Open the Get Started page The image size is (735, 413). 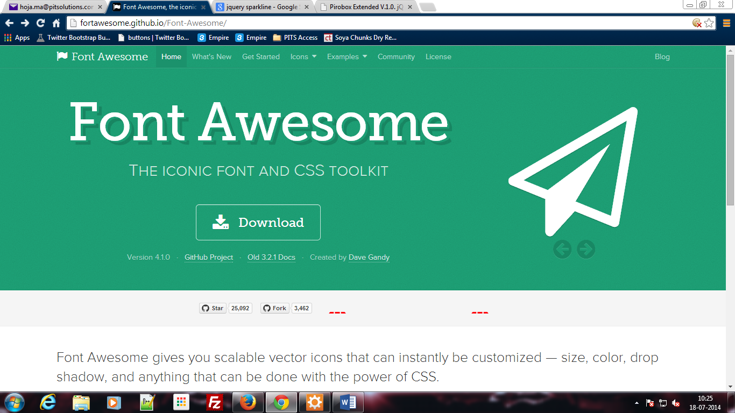pos(261,56)
